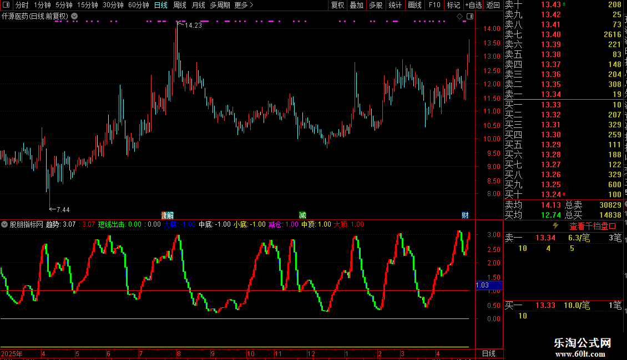
Task: Click the 日线 label at bottom axis
Action: (x=489, y=353)
